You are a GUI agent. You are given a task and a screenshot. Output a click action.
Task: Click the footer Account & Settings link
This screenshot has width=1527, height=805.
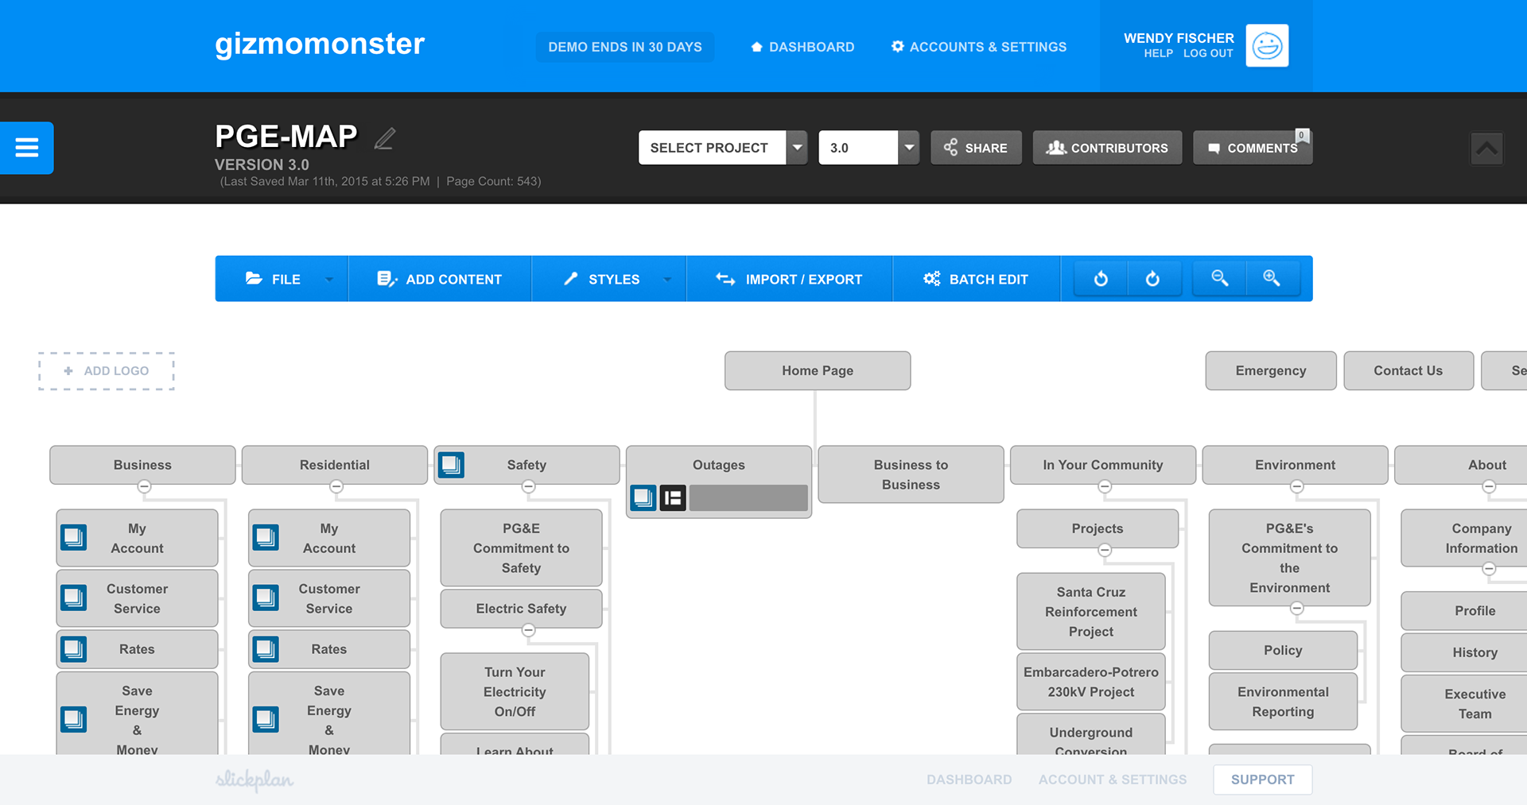(x=1112, y=780)
